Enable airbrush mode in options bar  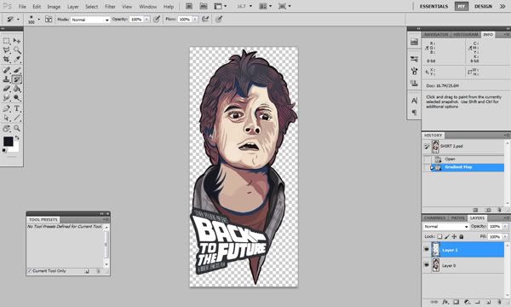(x=205, y=20)
